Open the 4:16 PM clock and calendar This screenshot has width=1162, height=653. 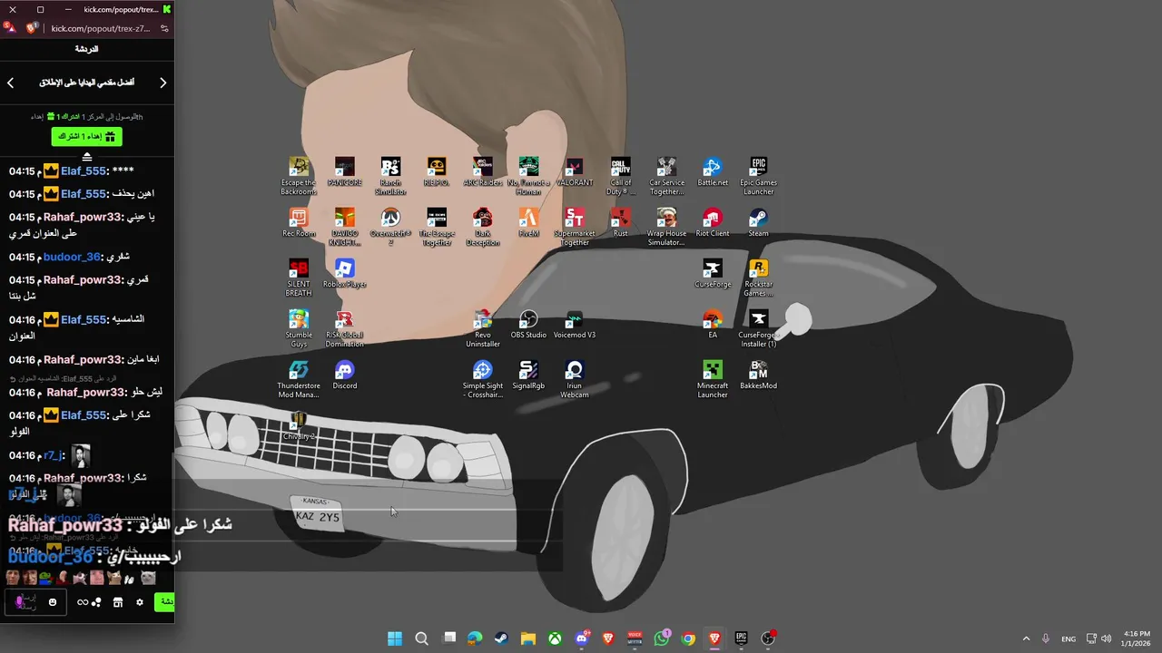click(1137, 638)
